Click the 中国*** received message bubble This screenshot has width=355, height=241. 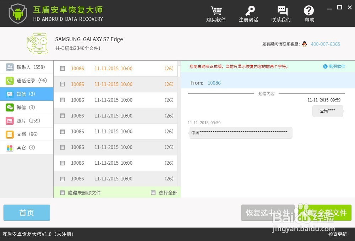[241, 133]
